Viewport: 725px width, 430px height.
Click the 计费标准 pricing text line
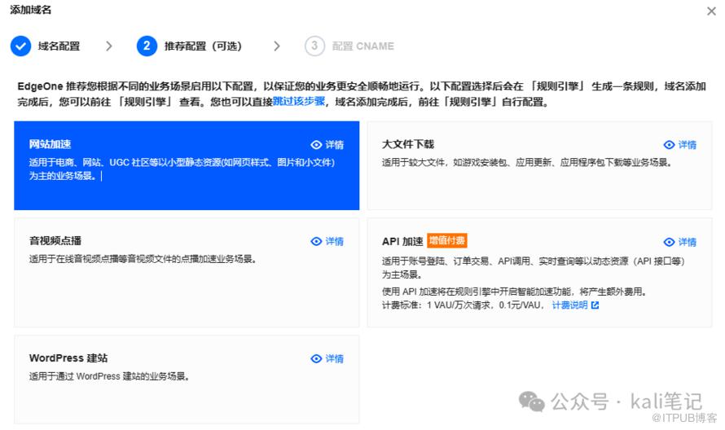coord(464,305)
